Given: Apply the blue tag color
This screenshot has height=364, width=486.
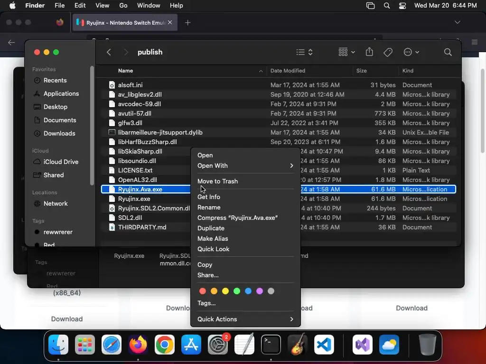Looking at the screenshot, I should tap(248, 291).
